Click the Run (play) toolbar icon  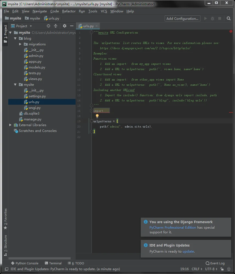tap(206, 18)
